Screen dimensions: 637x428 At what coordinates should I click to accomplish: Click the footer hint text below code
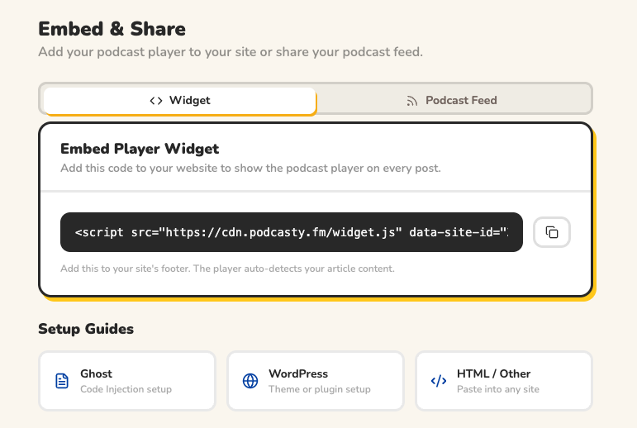pos(227,269)
